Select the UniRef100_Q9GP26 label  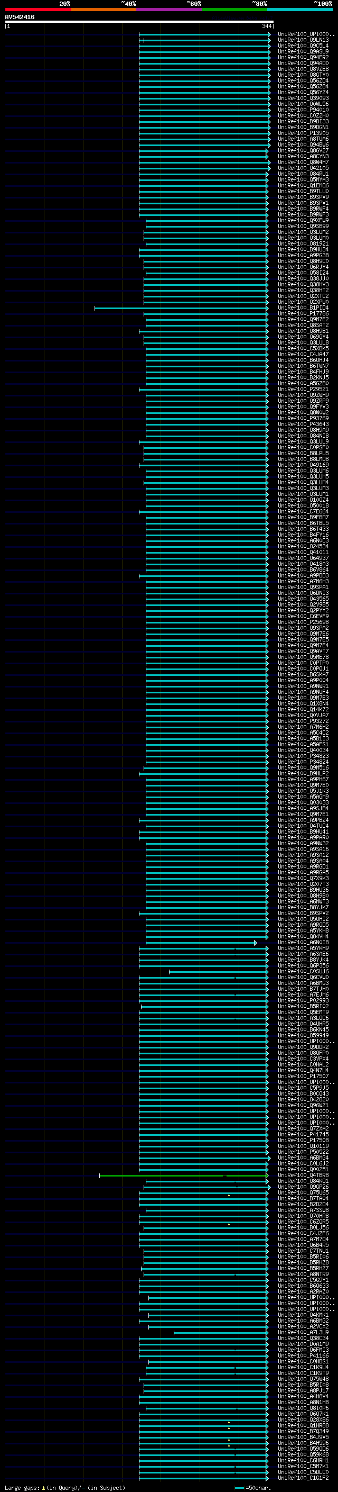[303, 1187]
